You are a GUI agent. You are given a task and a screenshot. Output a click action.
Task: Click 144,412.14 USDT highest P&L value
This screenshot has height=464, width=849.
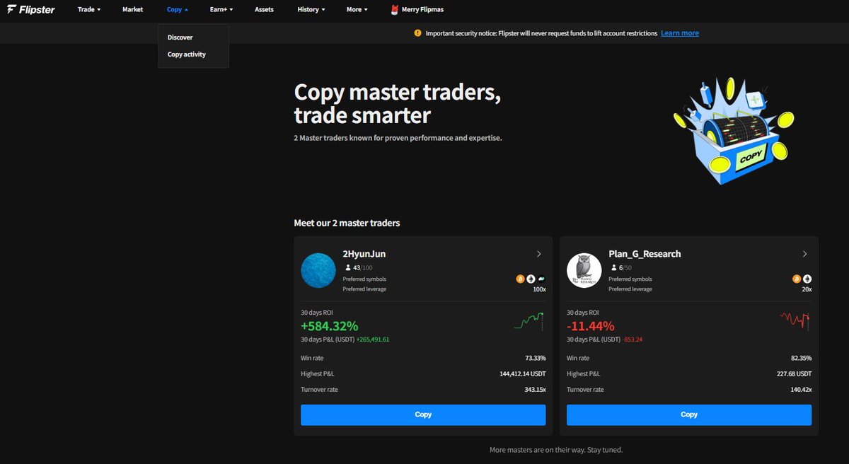point(523,373)
